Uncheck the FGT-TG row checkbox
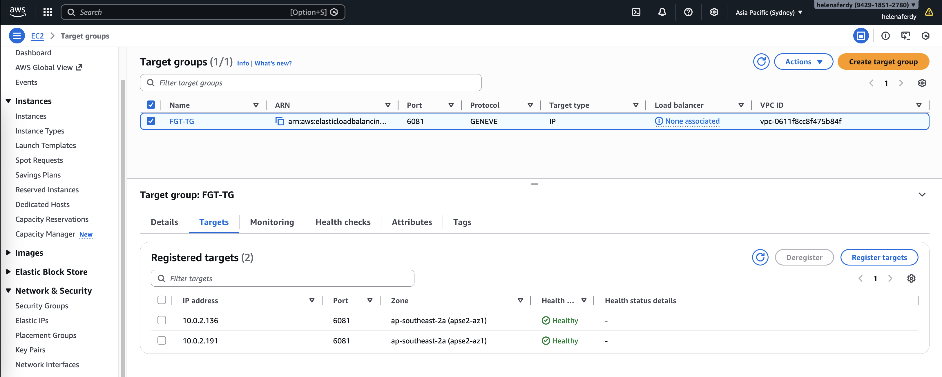 151,121
